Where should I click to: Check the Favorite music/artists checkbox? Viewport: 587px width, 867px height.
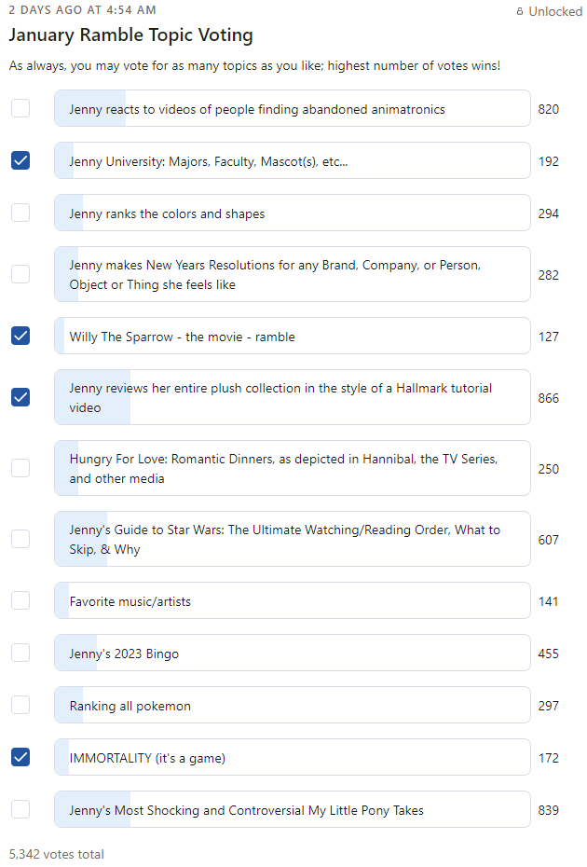click(x=20, y=600)
